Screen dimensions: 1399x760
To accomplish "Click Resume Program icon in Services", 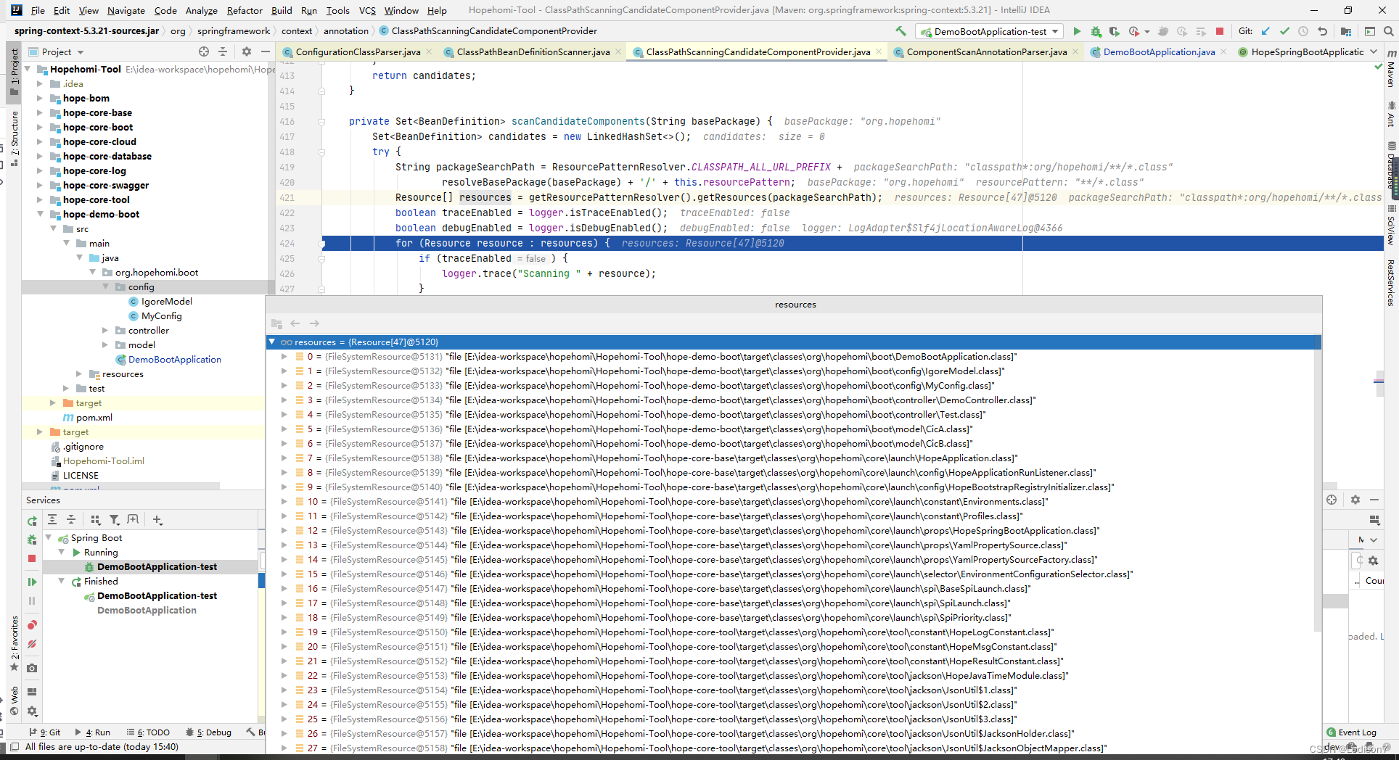I will click(x=32, y=582).
